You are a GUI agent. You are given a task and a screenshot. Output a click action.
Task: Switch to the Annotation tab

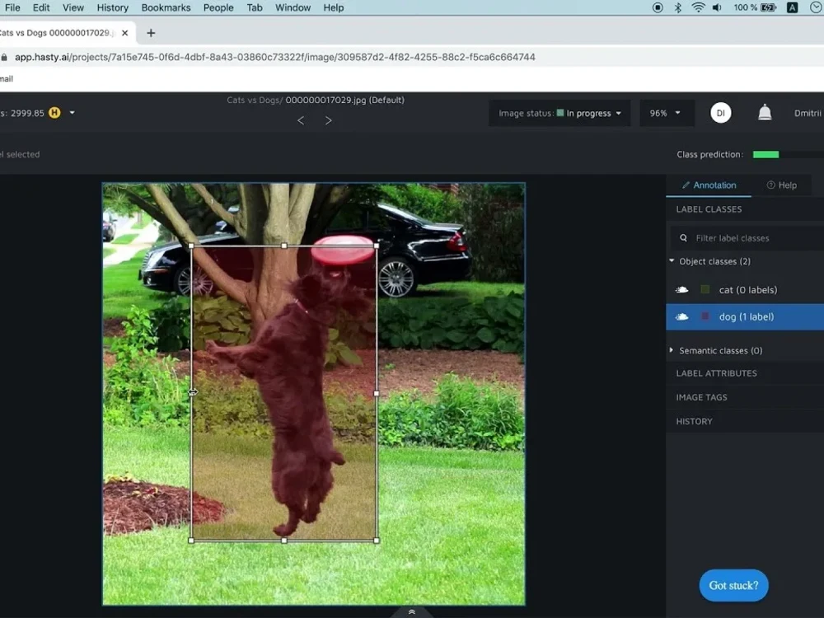click(x=709, y=185)
